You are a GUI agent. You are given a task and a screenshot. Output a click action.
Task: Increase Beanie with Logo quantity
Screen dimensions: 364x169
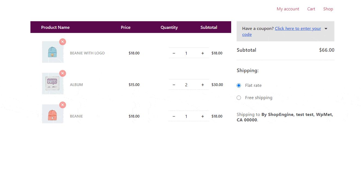tap(203, 53)
